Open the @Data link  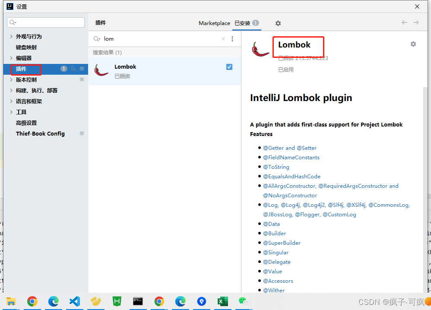271,224
